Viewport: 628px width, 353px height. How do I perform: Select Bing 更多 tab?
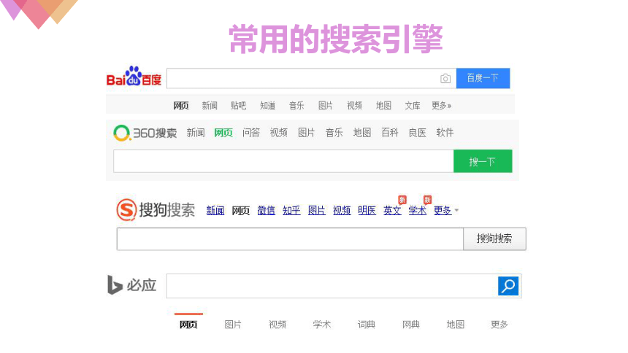[499, 324]
